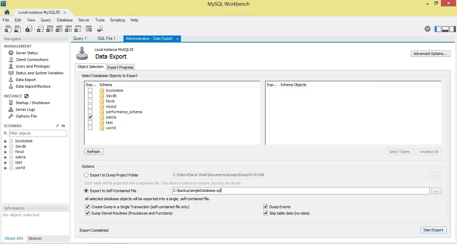
Task: Create new stored procedure toolbar icon
Action: pyautogui.click(x=68, y=29)
